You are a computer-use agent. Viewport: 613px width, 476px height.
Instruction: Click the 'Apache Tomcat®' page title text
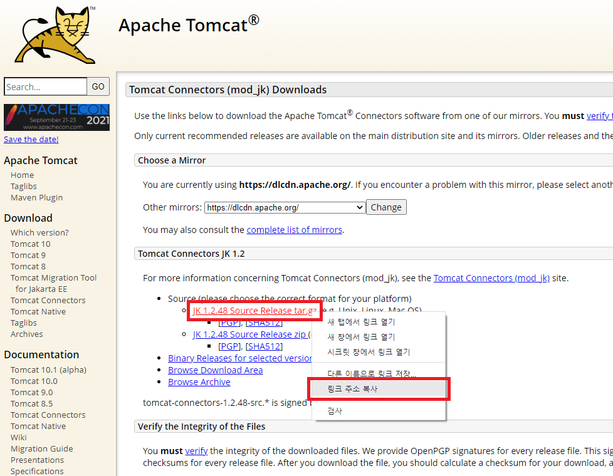pyautogui.click(x=189, y=24)
